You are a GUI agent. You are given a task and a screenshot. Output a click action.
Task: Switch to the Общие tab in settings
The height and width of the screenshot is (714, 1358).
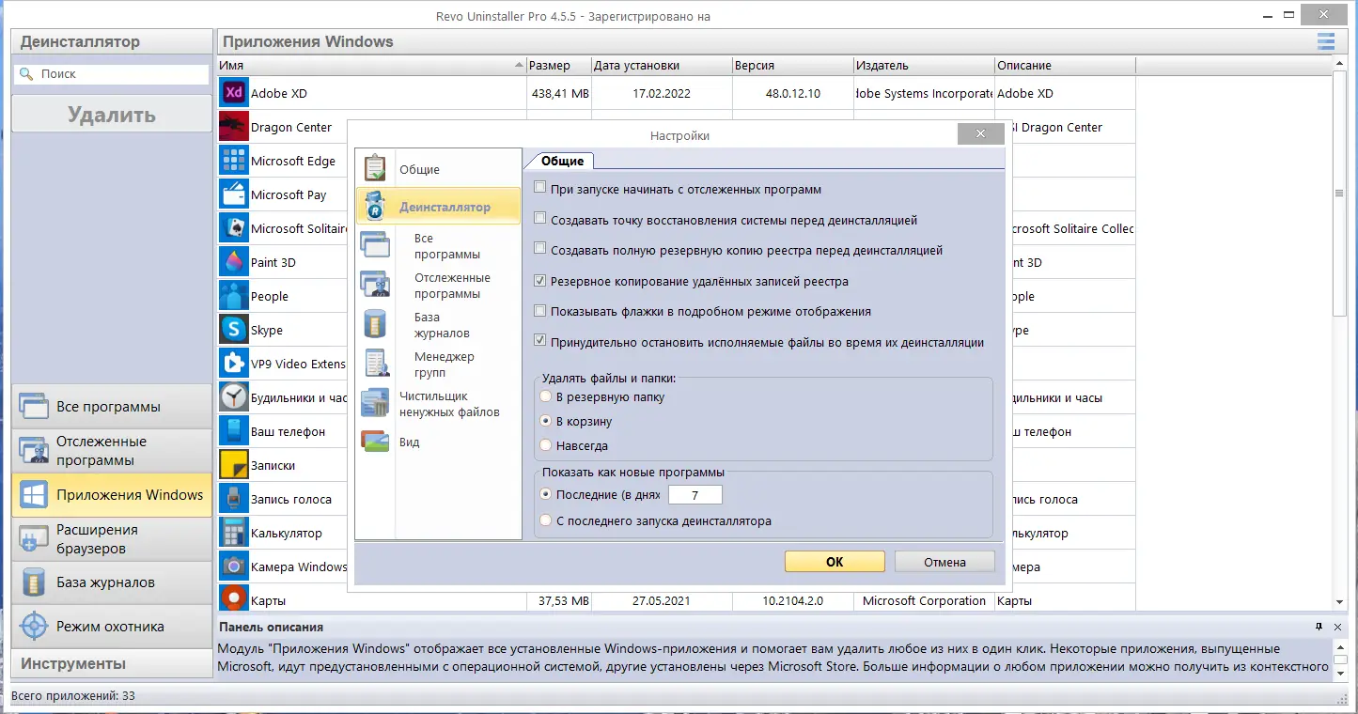(x=562, y=161)
